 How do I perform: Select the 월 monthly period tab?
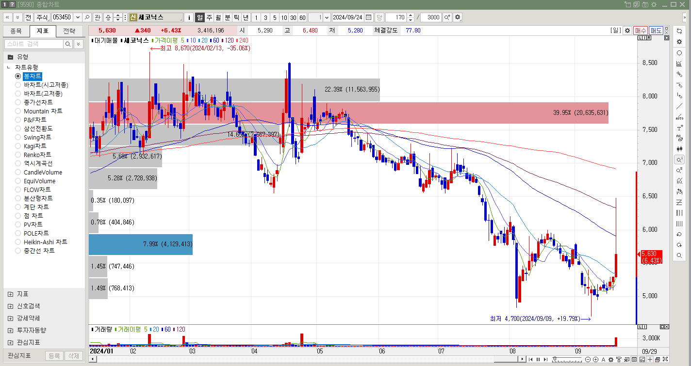(x=218, y=17)
